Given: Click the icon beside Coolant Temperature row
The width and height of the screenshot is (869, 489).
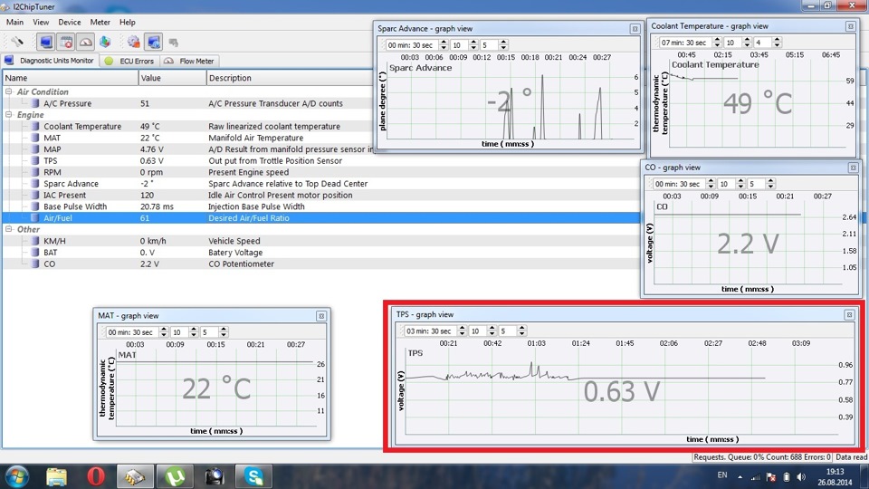Looking at the screenshot, I should point(35,127).
